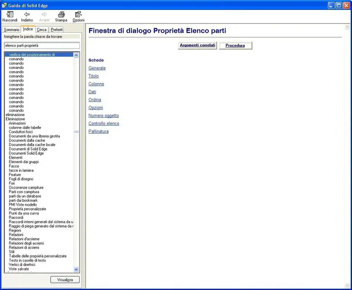Select the 'Eliminazione' heading entry
Viewport: 352px width, 290px height.
tap(15, 119)
